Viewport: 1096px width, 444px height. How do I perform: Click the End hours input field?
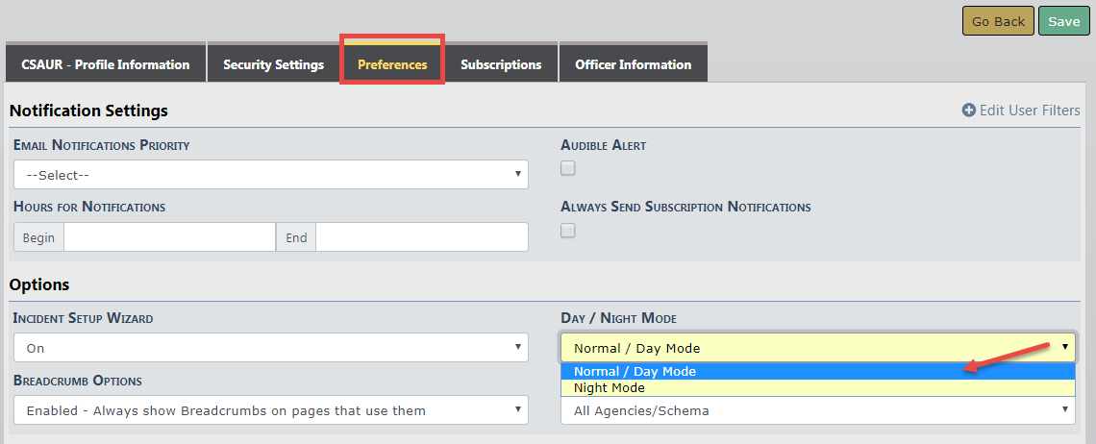[x=421, y=237]
